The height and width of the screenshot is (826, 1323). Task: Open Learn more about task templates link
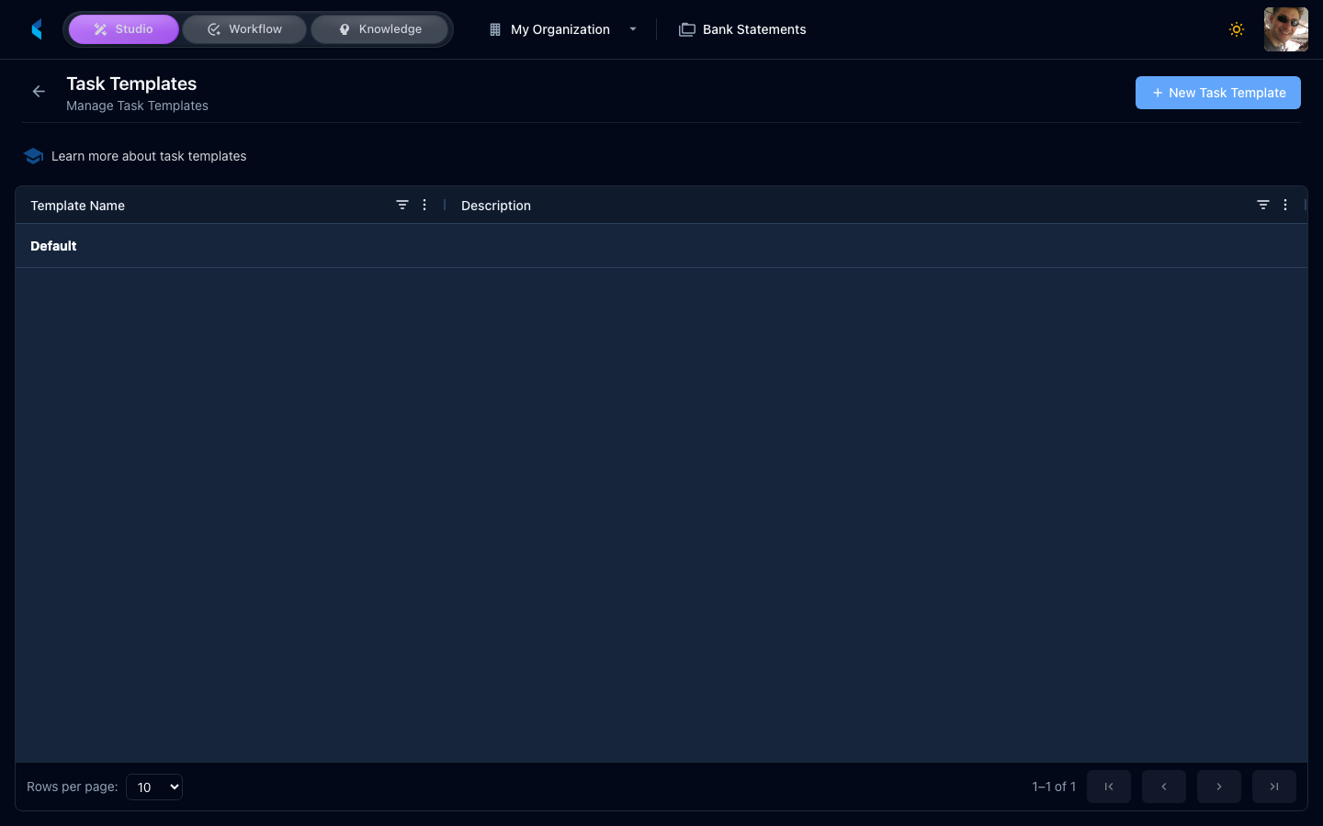tap(149, 156)
